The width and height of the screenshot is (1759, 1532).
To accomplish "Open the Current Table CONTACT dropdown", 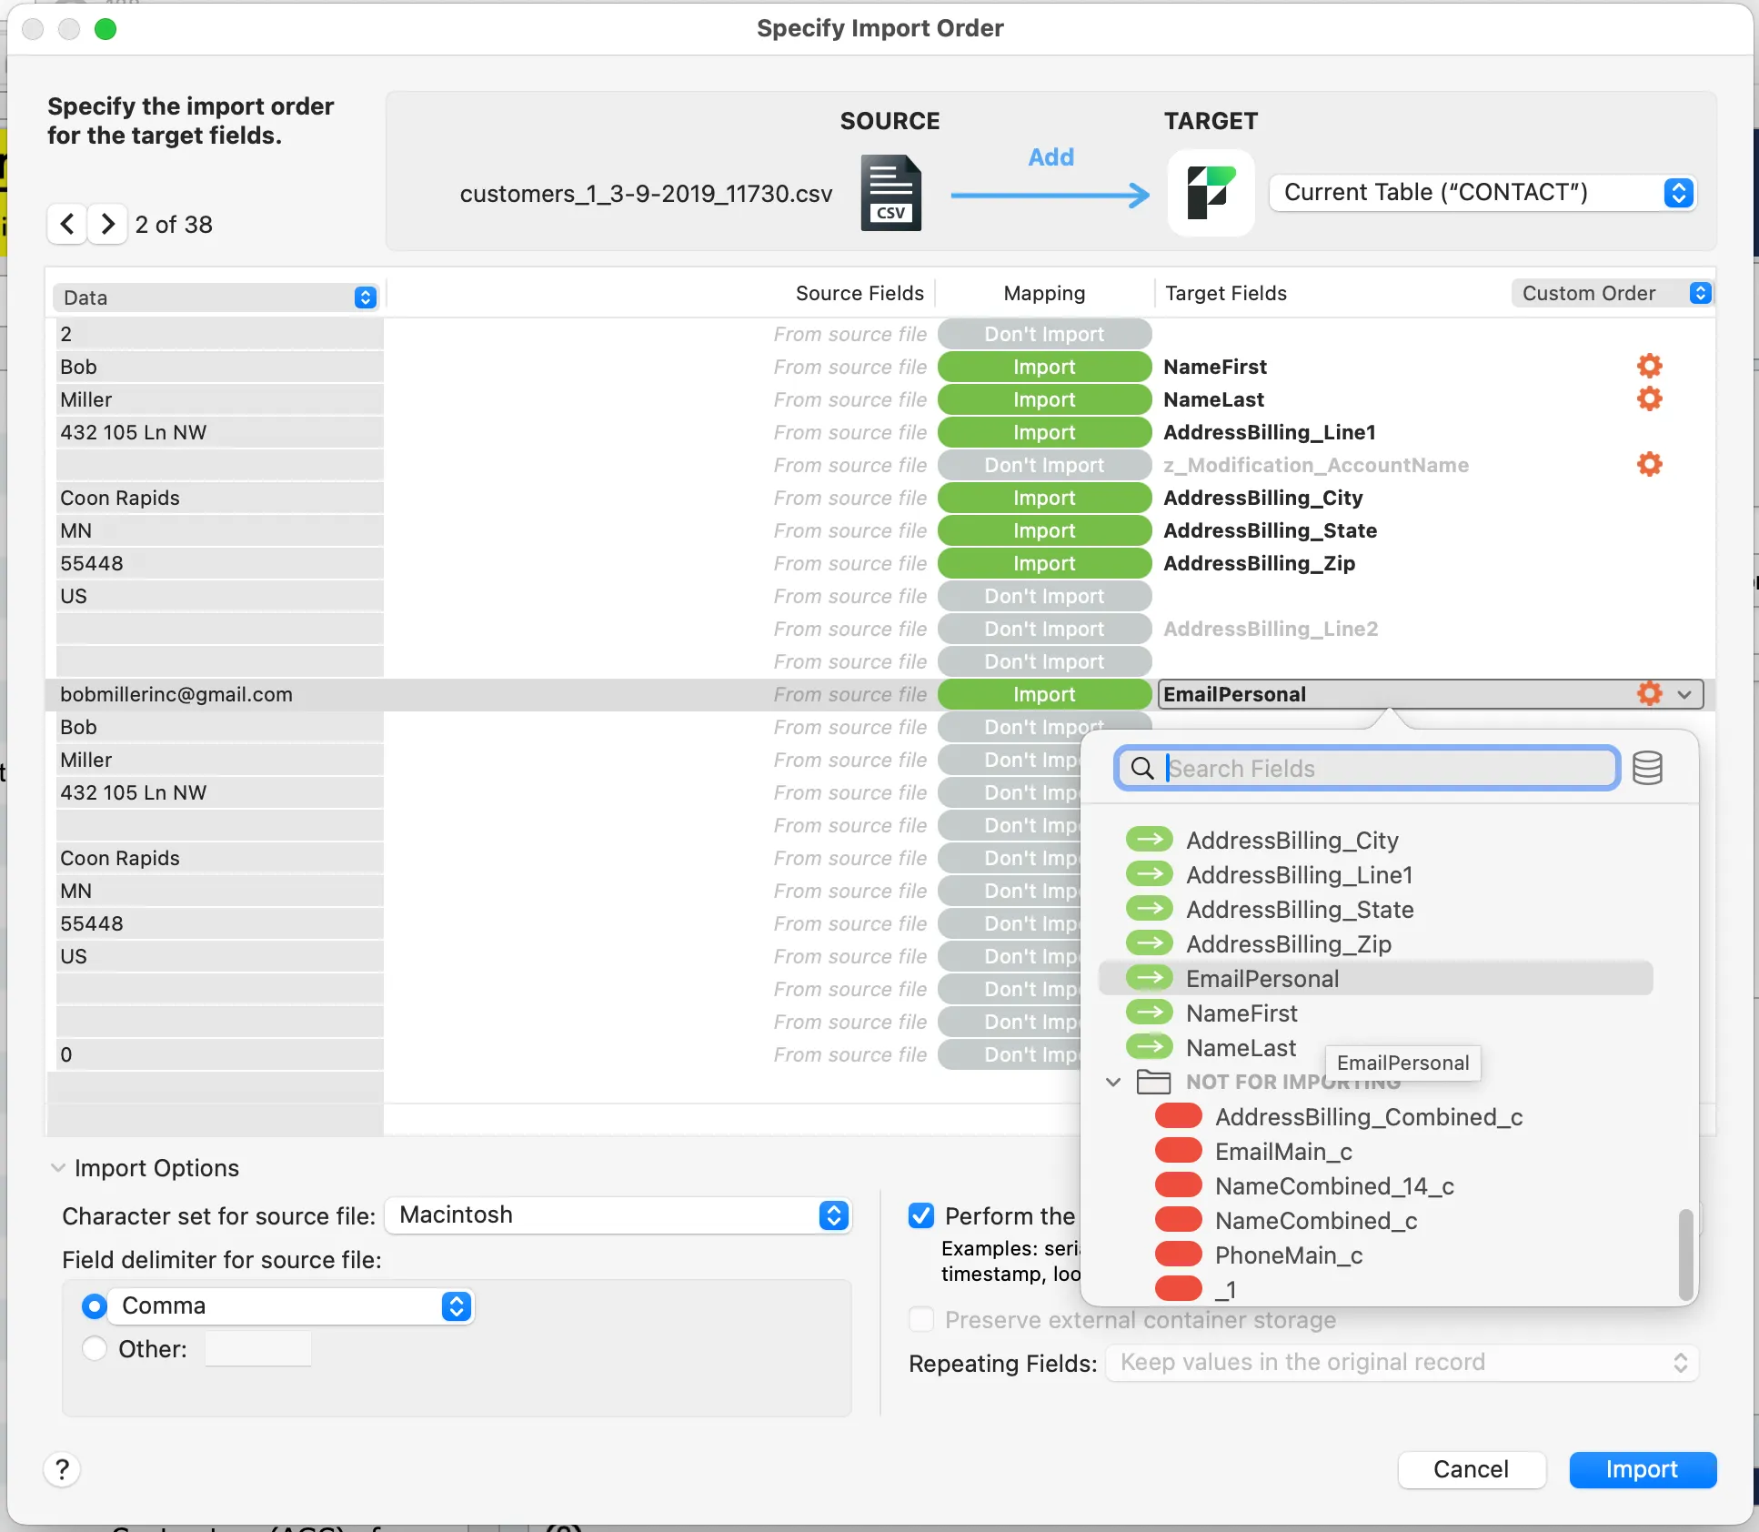I will 1482,193.
